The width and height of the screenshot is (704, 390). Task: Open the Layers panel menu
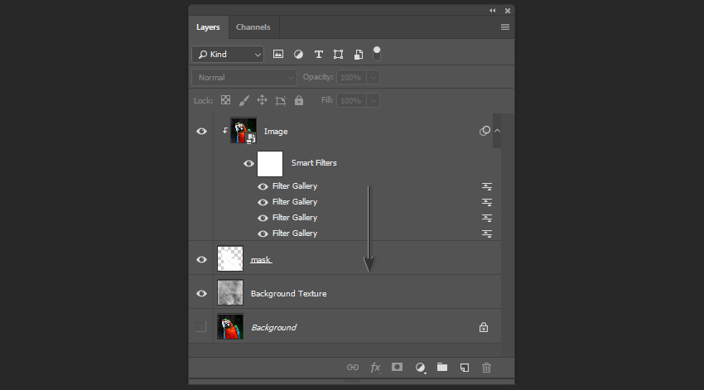(x=505, y=27)
